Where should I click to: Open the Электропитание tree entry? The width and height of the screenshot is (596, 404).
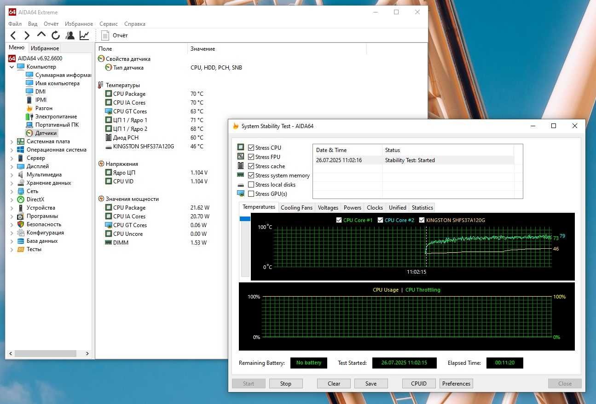click(x=56, y=117)
